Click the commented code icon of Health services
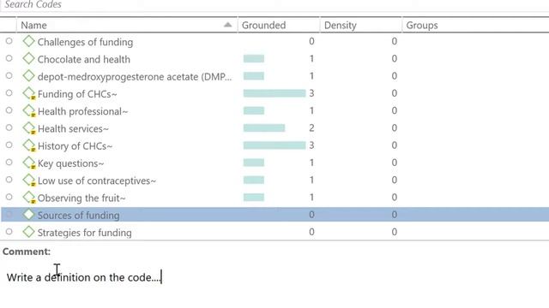Screen dimensions: 549x308 (x=29, y=128)
